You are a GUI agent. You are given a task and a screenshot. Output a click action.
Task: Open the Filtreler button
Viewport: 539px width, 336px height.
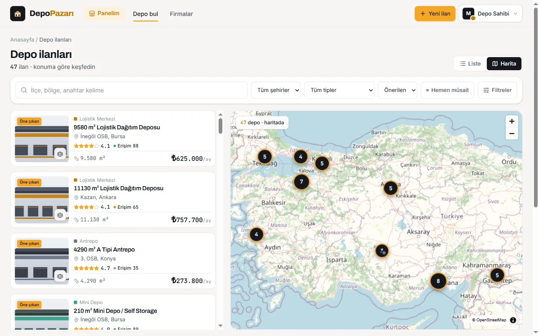click(x=497, y=90)
